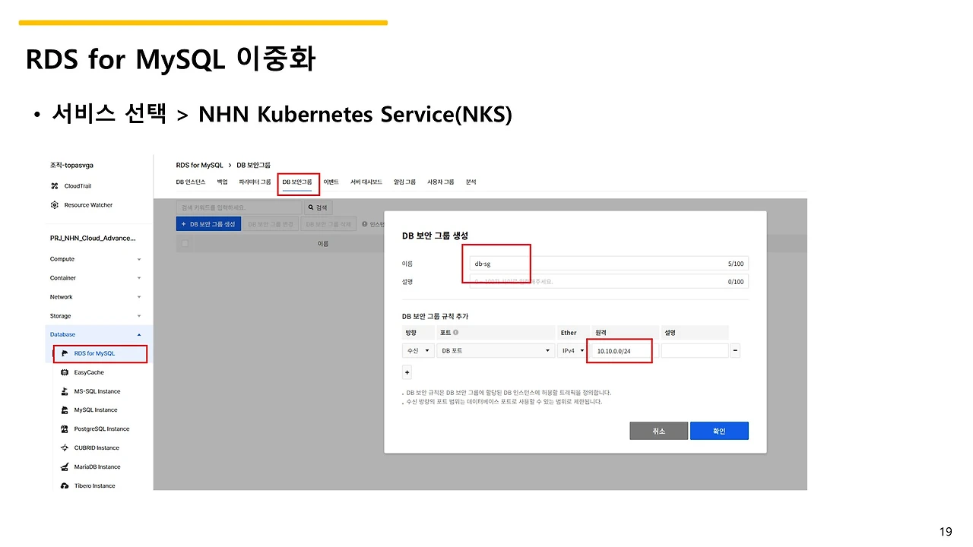Select the RDS for MySQL icon
This screenshot has width=973, height=547.
click(65, 353)
